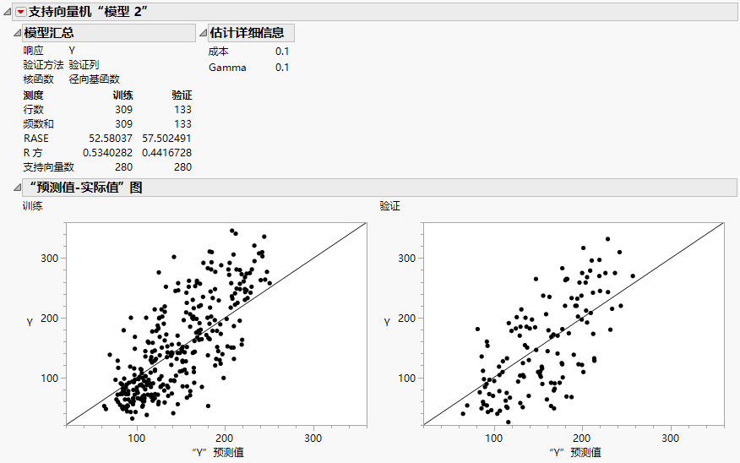Select the 估计详细信息 section header
Image resolution: width=740 pixels, height=463 pixels.
point(251,33)
